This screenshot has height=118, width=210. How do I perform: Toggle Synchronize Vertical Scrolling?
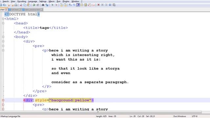61,5
